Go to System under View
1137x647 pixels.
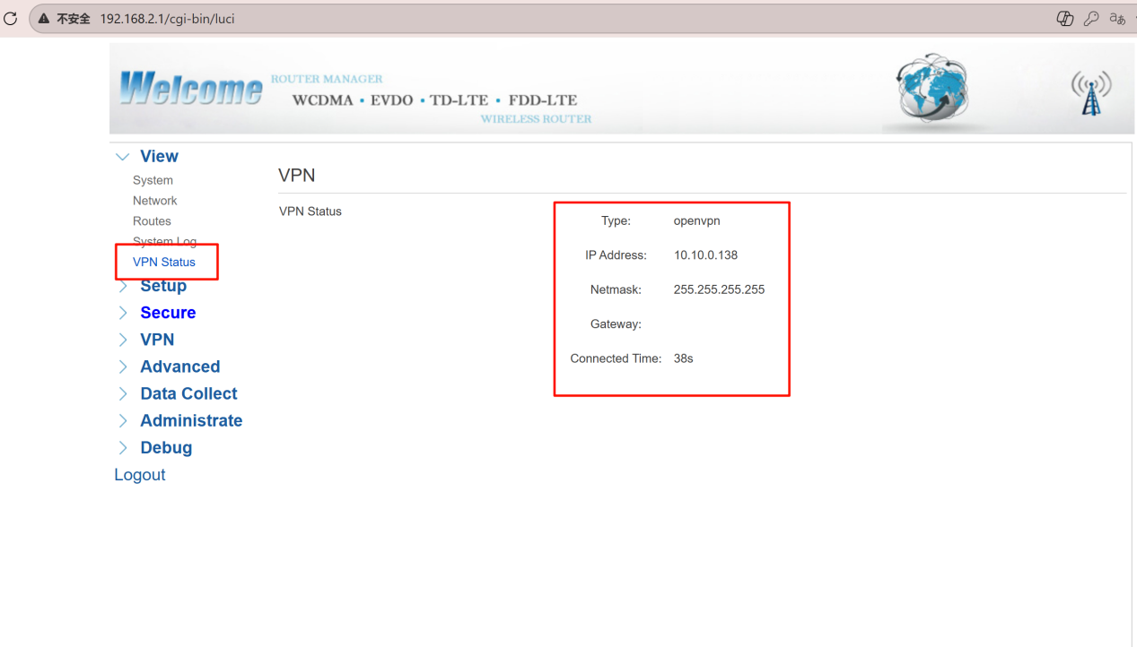coord(153,180)
